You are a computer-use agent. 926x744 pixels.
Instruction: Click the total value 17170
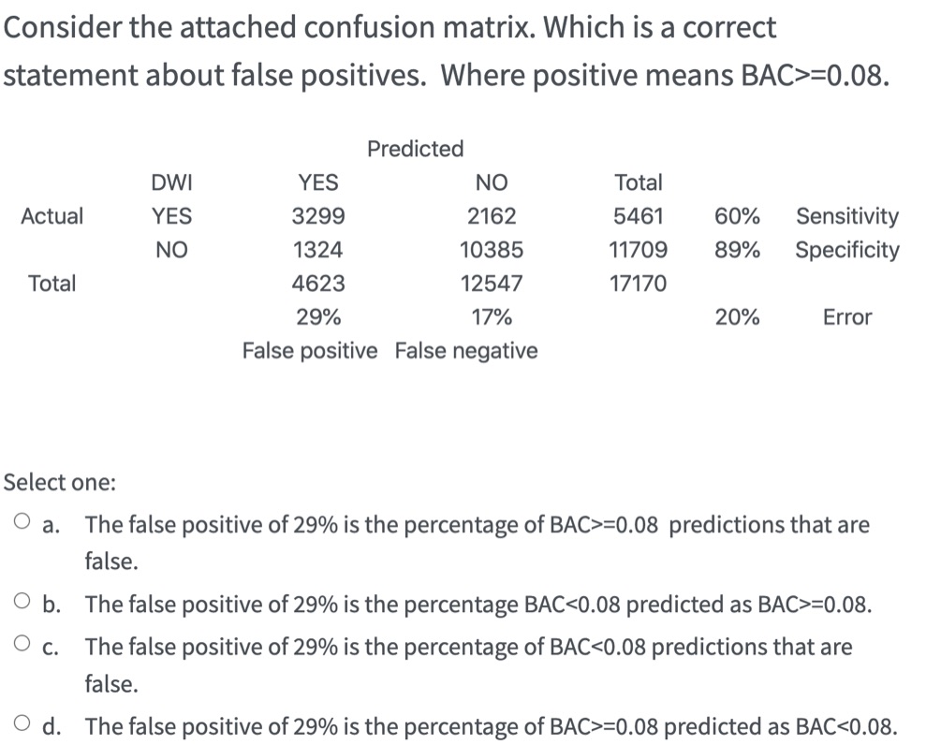[639, 284]
